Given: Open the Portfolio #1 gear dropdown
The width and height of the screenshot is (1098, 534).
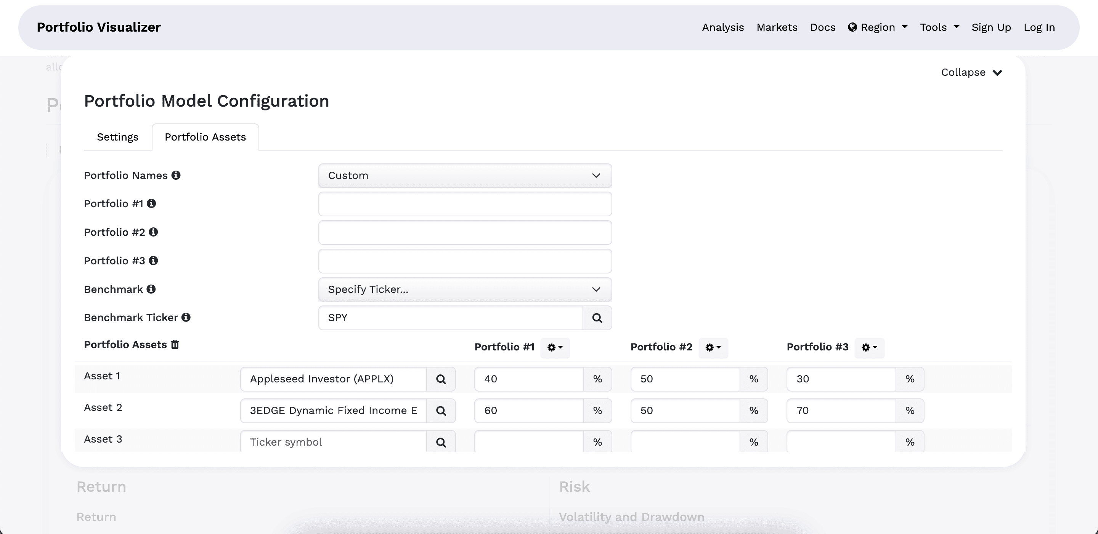Looking at the screenshot, I should click(555, 347).
